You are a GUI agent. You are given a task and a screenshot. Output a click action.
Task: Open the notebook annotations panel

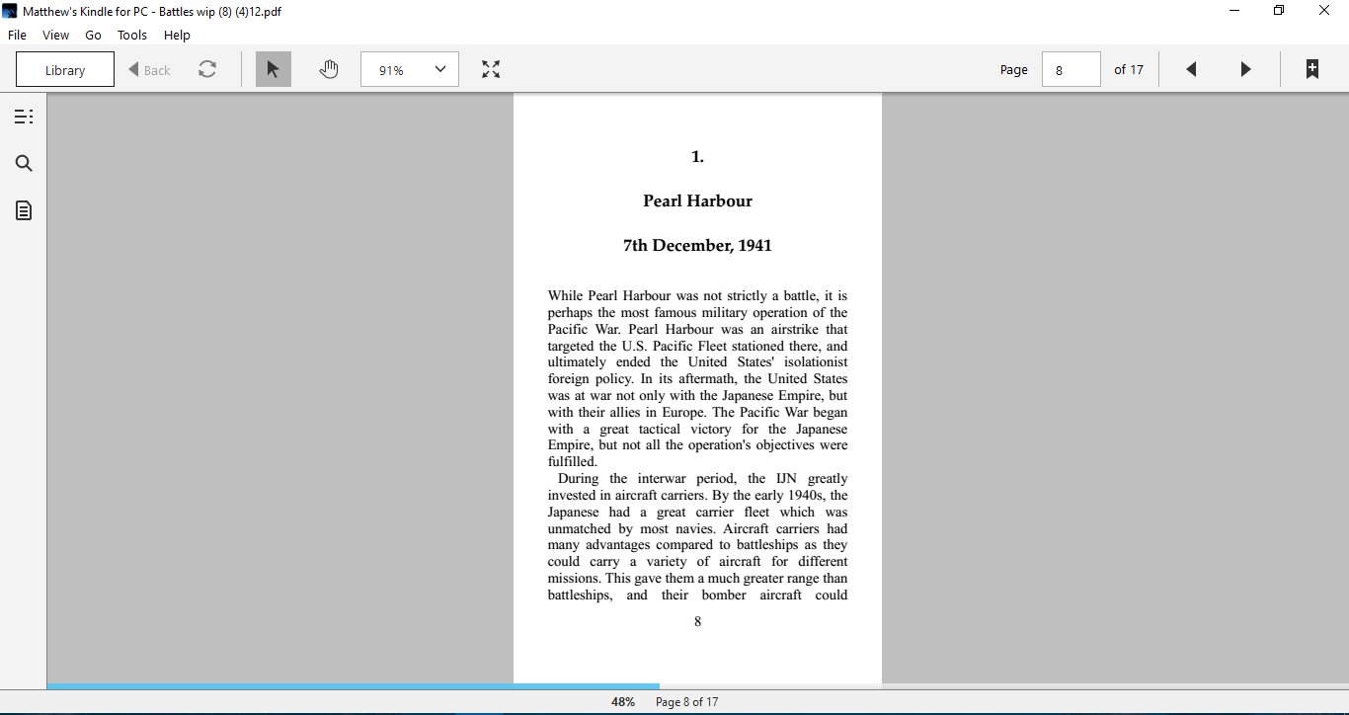[23, 209]
